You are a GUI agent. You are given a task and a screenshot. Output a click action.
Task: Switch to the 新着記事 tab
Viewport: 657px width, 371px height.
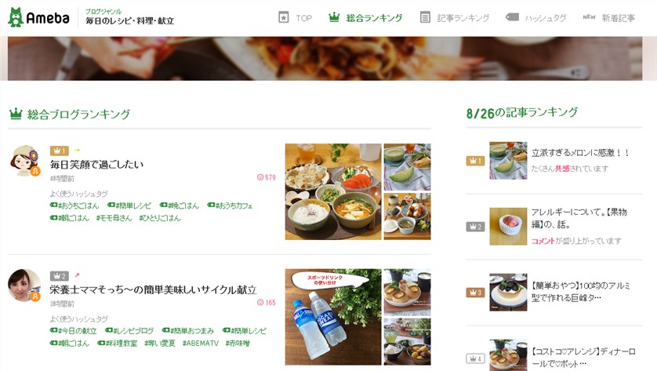pos(609,18)
